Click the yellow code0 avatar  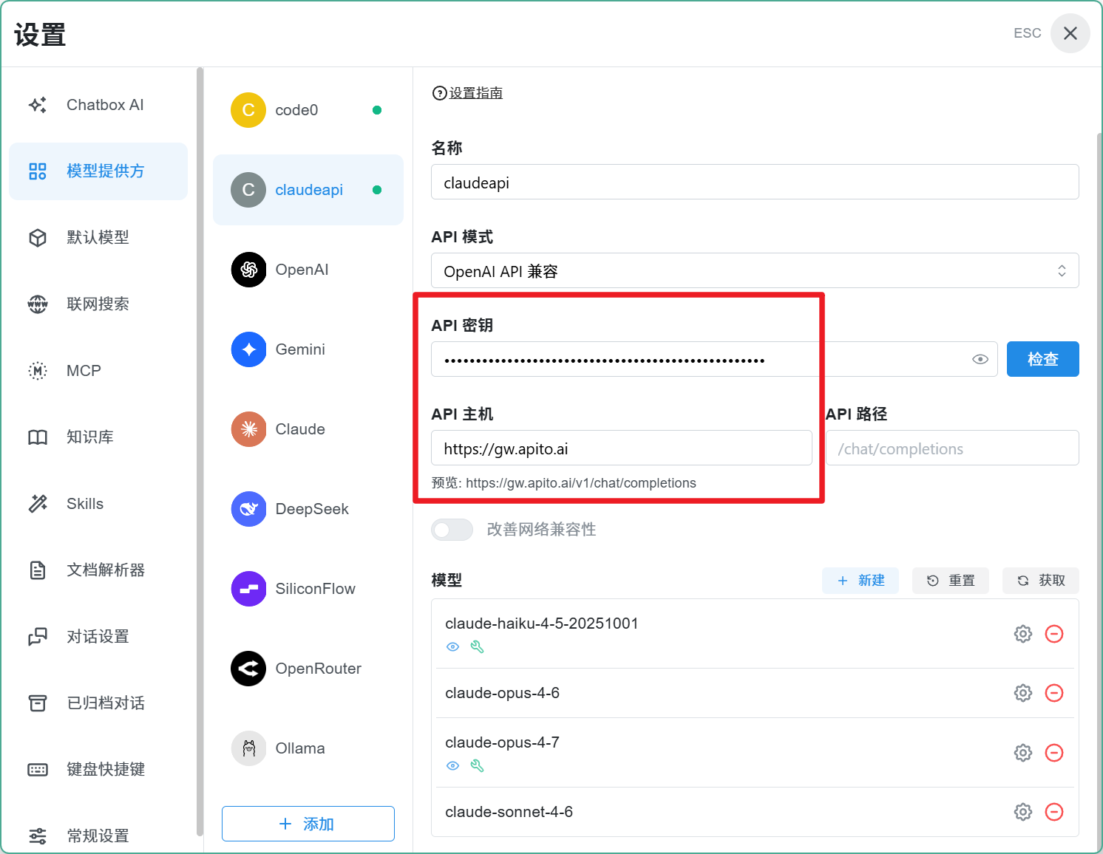coord(248,110)
